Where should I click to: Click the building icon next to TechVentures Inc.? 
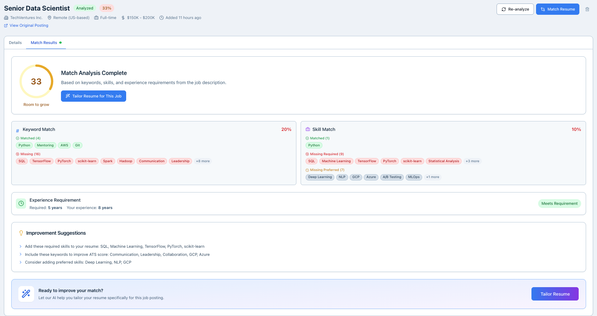point(6,18)
